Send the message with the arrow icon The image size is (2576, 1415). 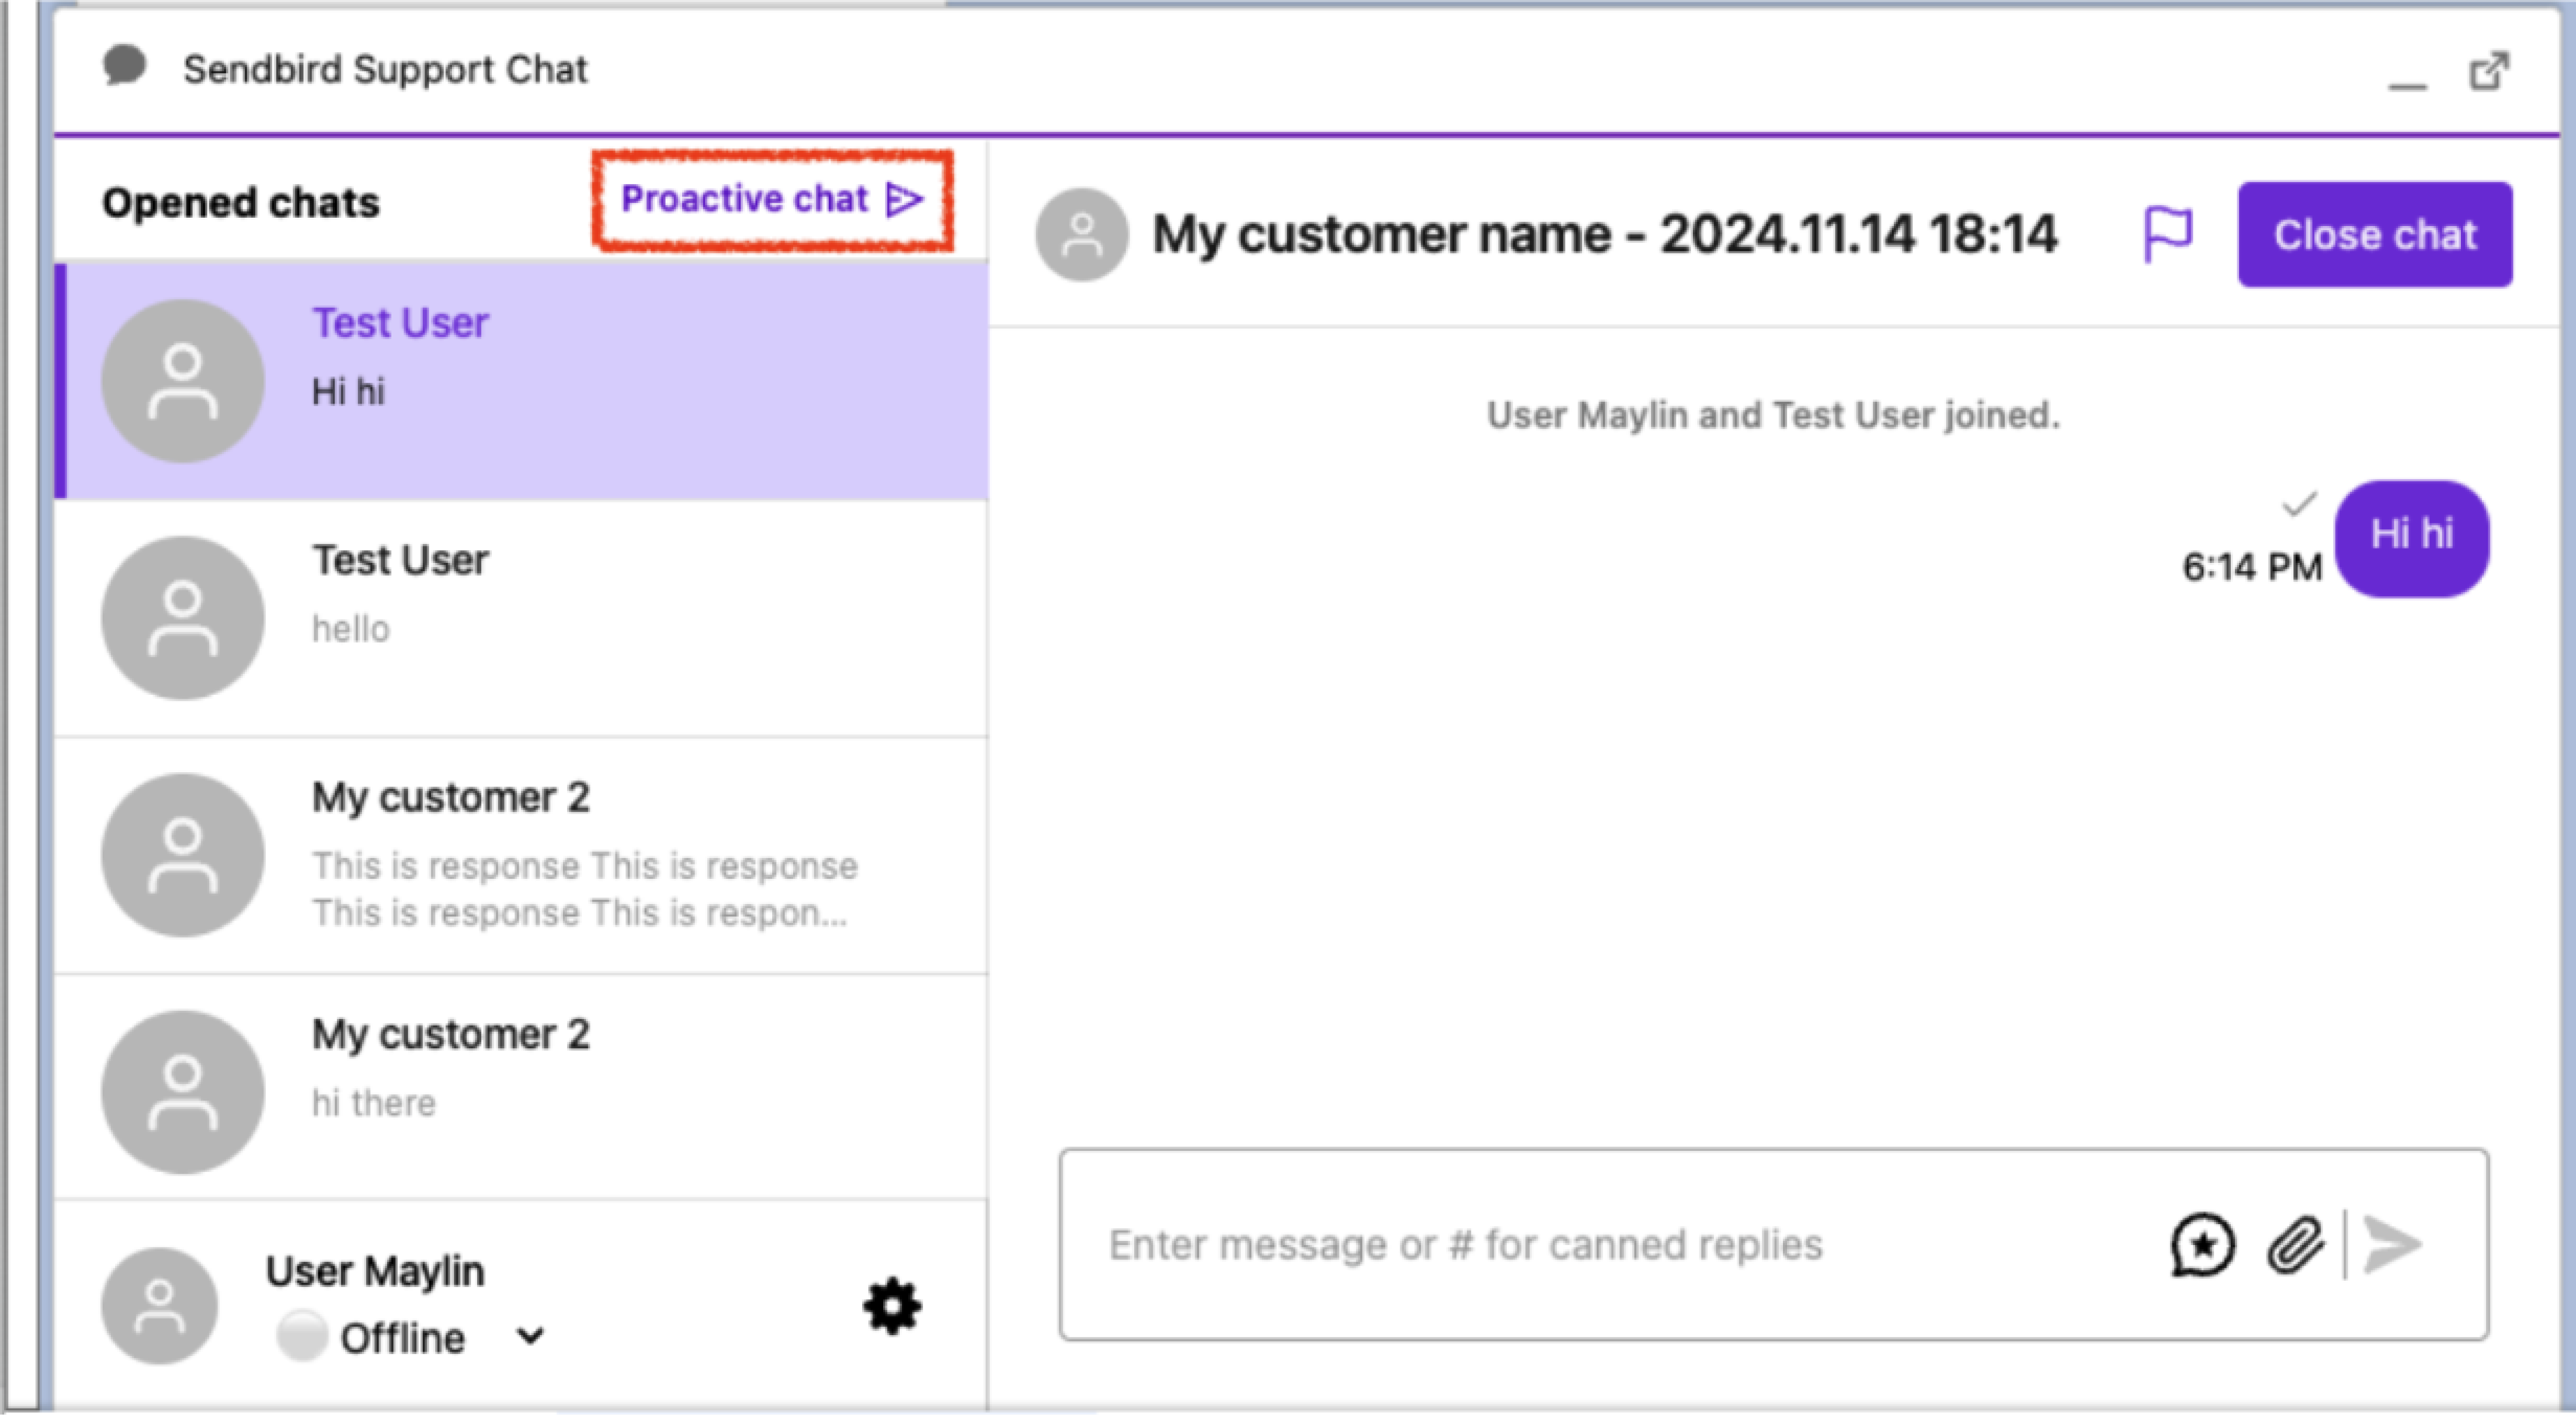[2392, 1245]
